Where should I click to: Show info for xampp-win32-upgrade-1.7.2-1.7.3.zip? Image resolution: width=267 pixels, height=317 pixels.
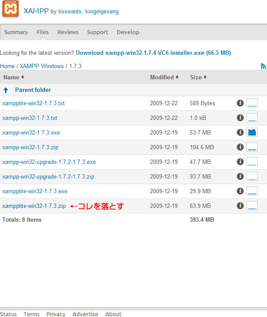[x=240, y=176]
